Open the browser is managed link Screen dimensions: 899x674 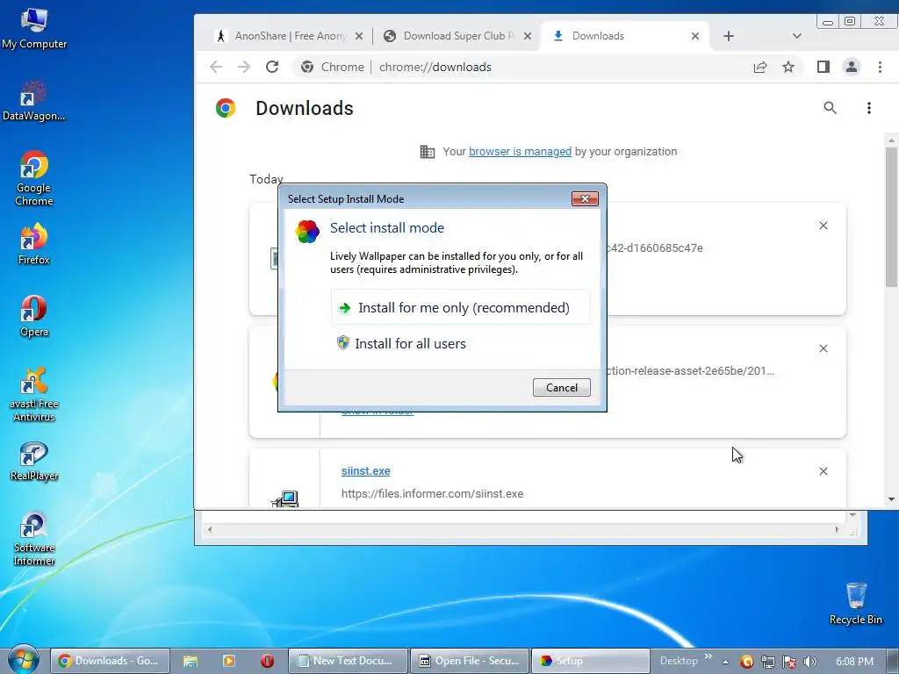pyautogui.click(x=520, y=151)
